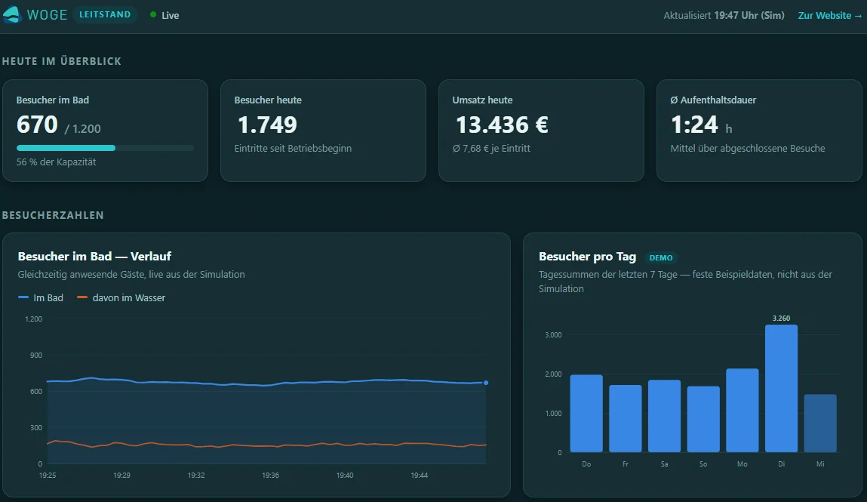The image size is (867, 502).
Task: Click the "Ø 7,68 € je Eintritt" caption
Action: pos(491,148)
